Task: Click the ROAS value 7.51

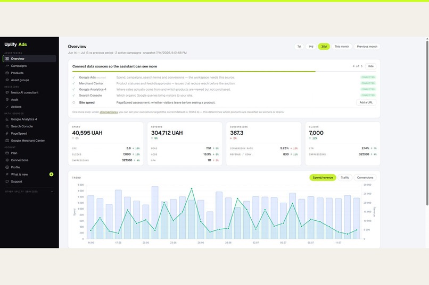Action: click(209, 149)
